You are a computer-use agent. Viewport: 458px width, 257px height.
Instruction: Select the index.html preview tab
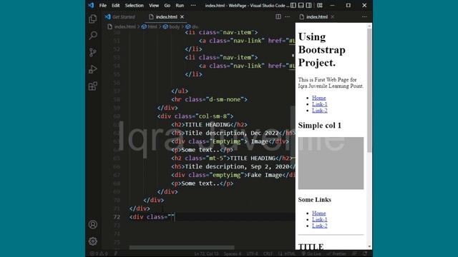click(x=316, y=17)
